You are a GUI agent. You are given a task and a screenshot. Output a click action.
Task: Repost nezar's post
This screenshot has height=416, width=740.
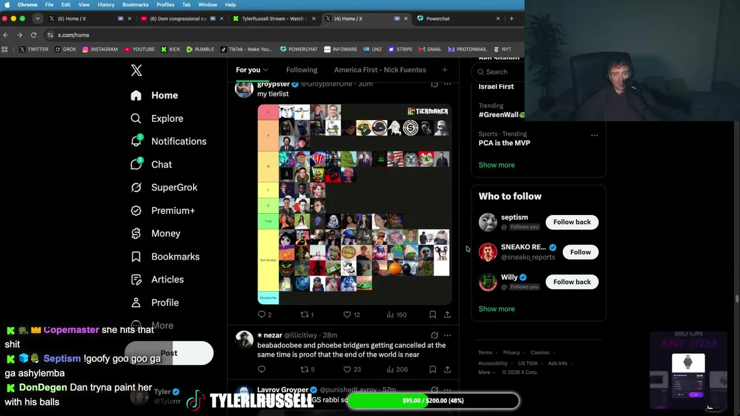pos(305,369)
